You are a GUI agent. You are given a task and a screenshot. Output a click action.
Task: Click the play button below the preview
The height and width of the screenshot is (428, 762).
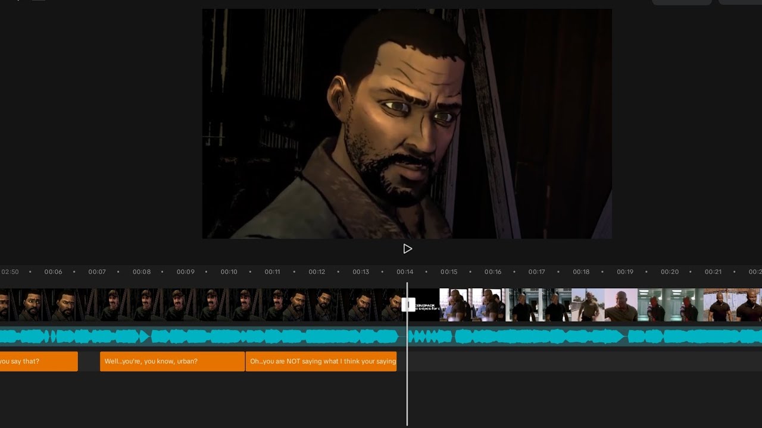pos(407,248)
